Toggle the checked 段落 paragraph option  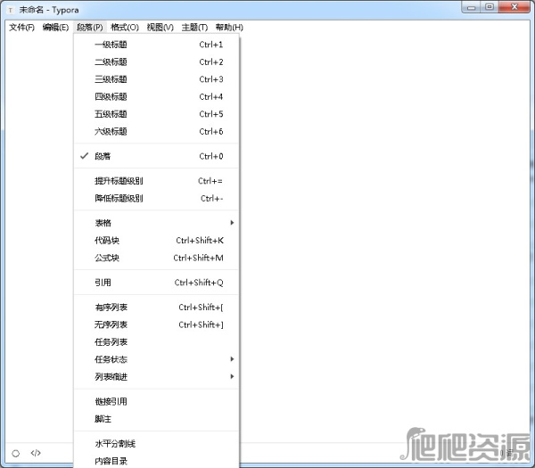tap(103, 156)
